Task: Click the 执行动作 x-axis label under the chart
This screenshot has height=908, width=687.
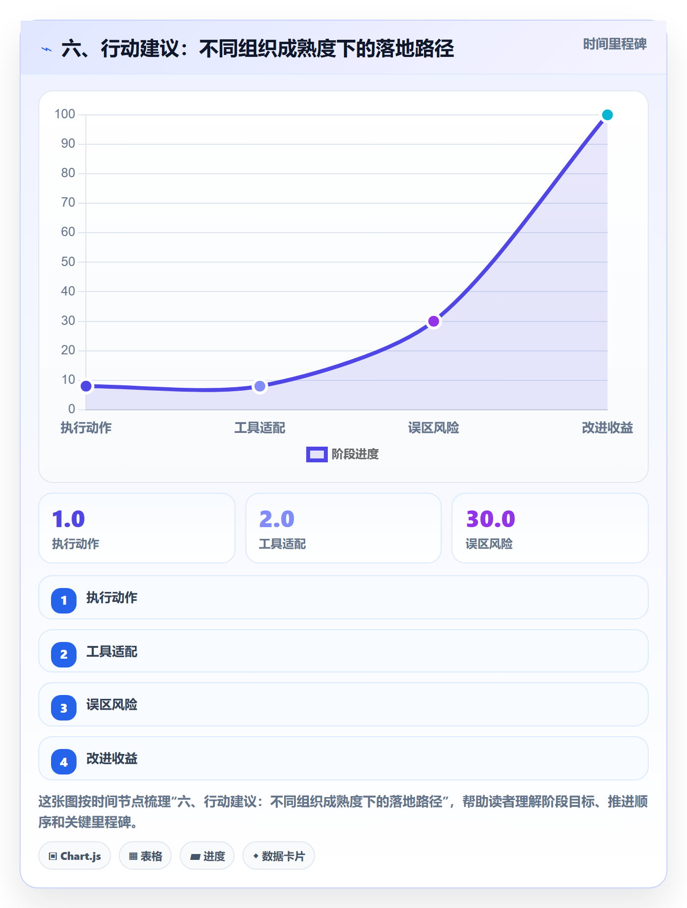Action: (x=86, y=428)
